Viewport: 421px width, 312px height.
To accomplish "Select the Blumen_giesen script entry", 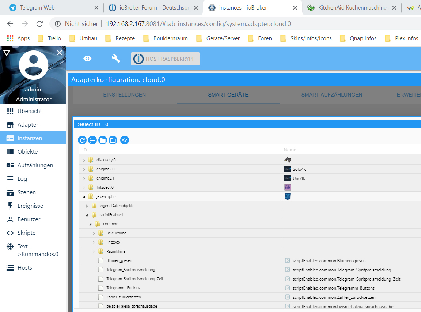I will coord(119,261).
